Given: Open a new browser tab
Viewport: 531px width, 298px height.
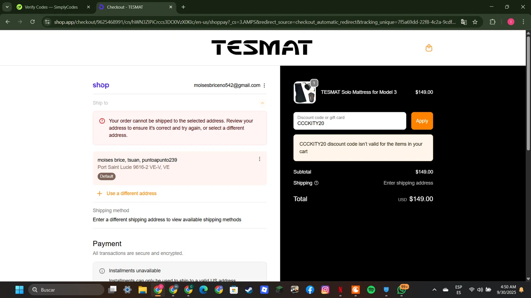Looking at the screenshot, I should 183,7.
